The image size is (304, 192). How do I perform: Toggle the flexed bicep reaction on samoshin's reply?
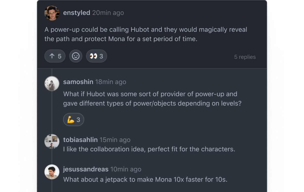[x=73, y=120]
